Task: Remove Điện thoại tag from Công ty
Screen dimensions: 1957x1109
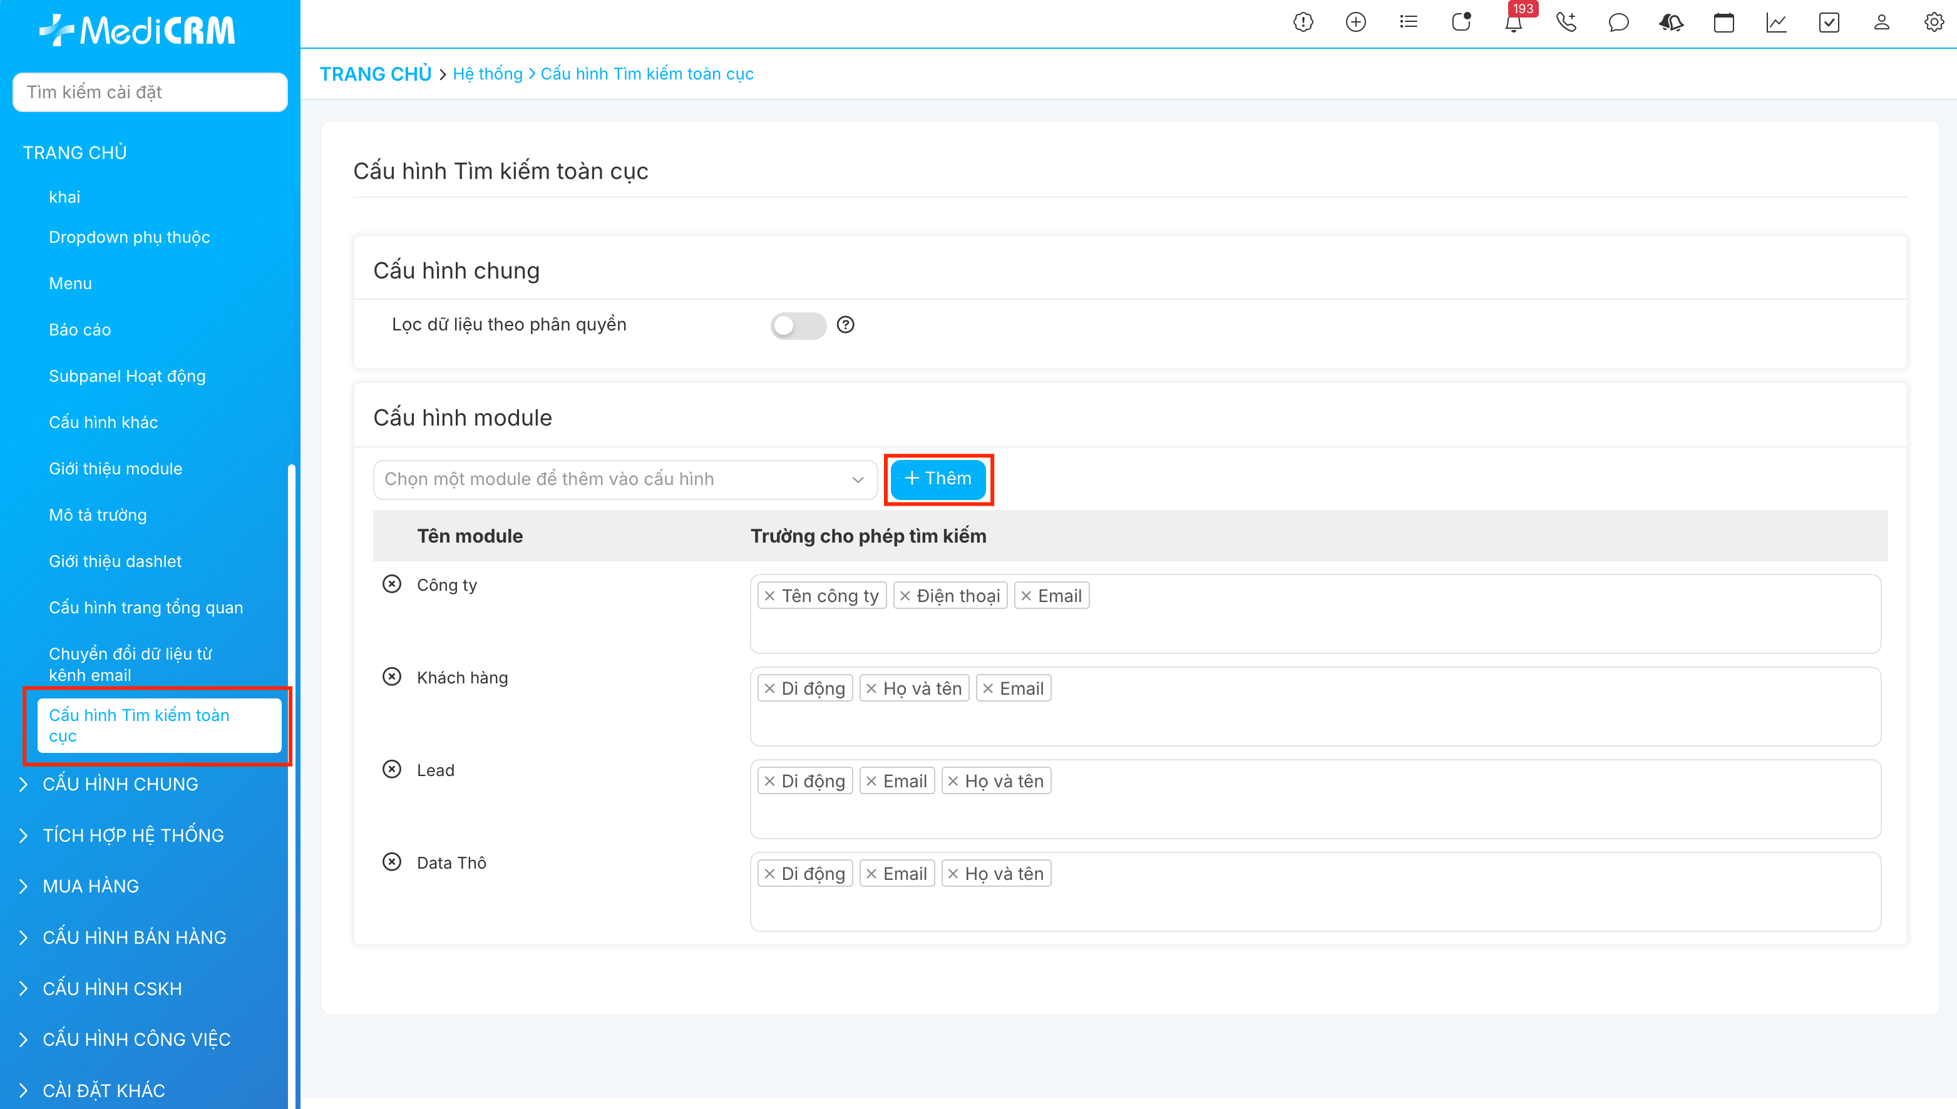Action: (x=905, y=596)
